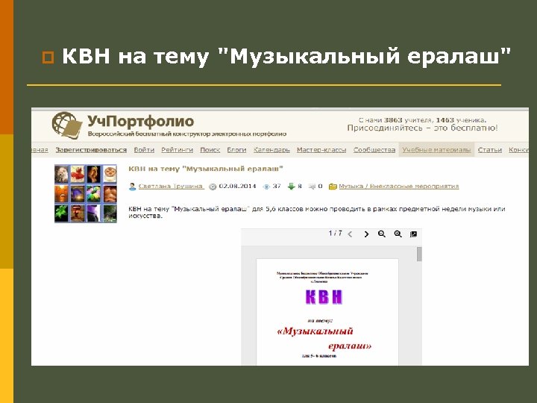Open the Войти menu item

(144, 150)
